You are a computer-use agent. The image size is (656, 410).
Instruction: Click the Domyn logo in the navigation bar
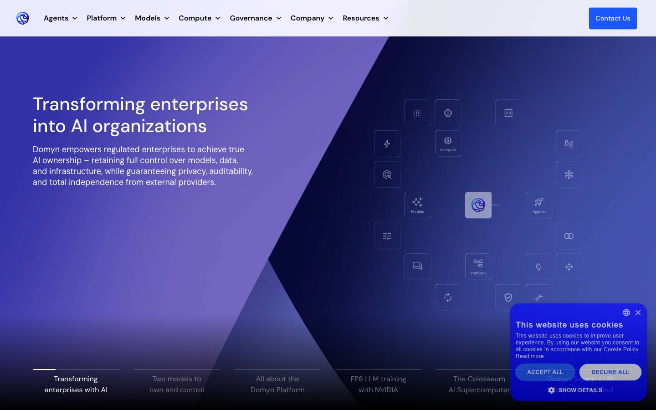23,18
